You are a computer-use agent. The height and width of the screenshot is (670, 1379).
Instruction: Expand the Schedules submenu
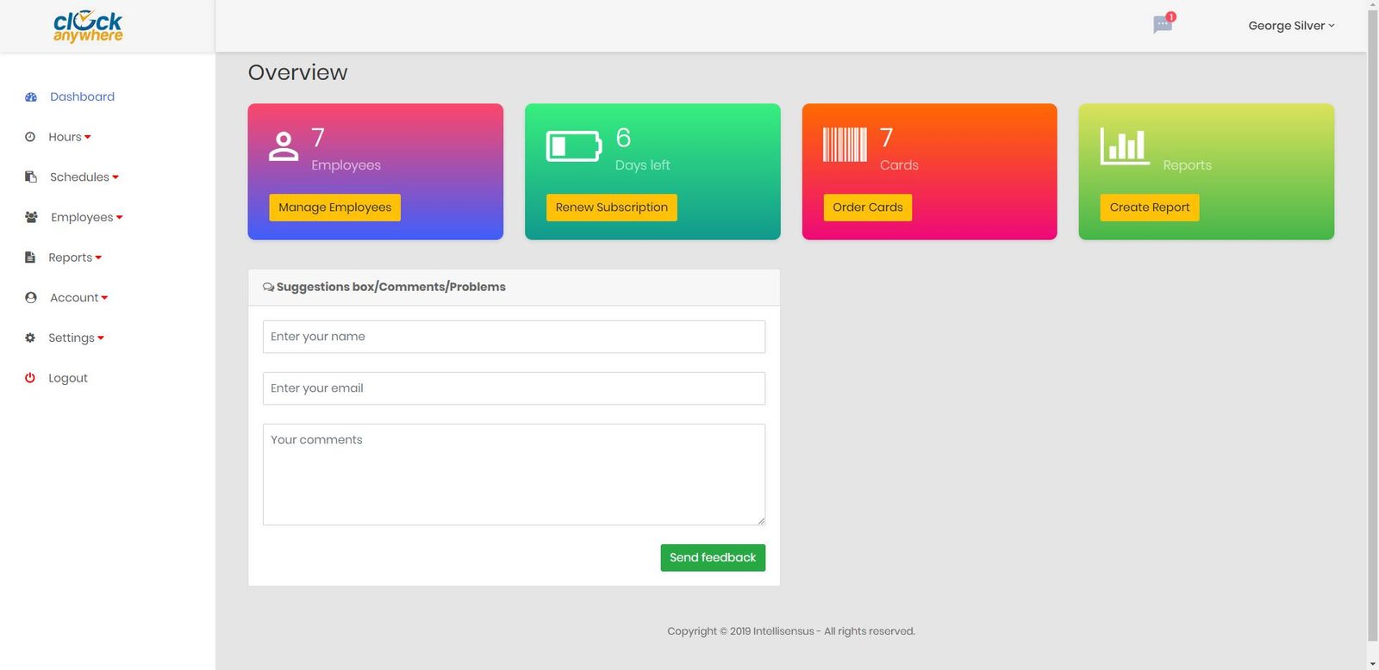coord(84,177)
